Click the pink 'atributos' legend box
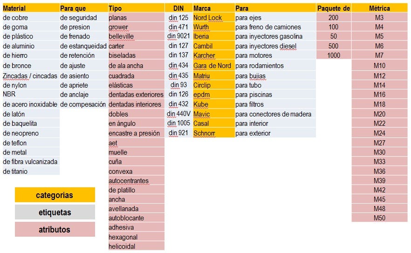The height and width of the screenshot is (253, 411). 55,229
